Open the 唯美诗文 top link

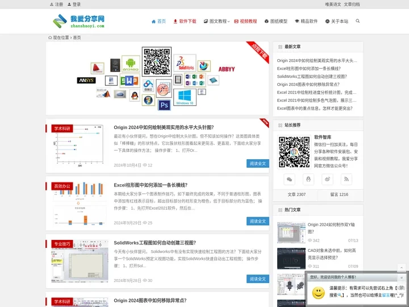(333, 4)
